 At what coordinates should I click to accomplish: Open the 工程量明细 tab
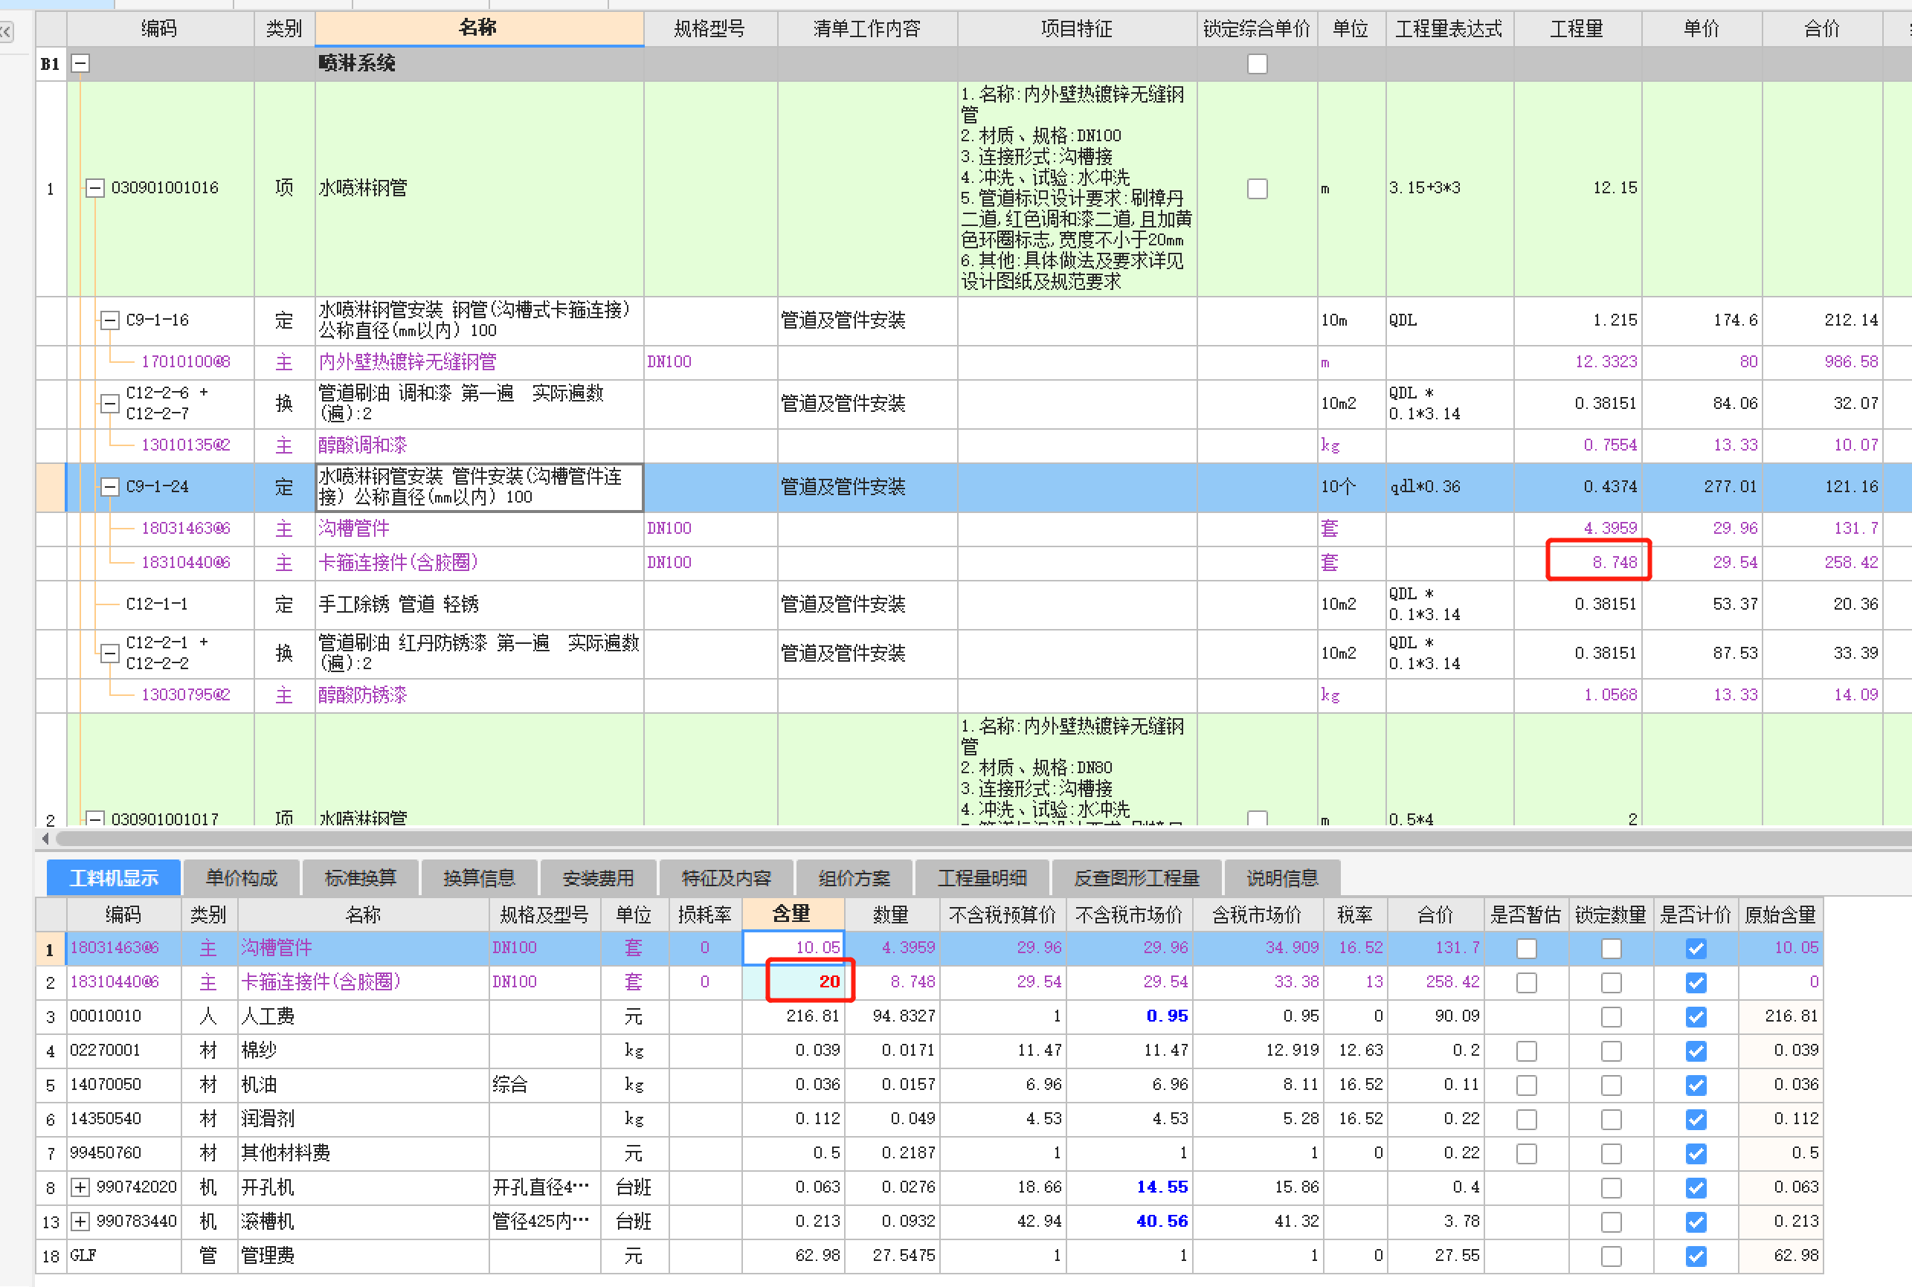[x=982, y=877]
